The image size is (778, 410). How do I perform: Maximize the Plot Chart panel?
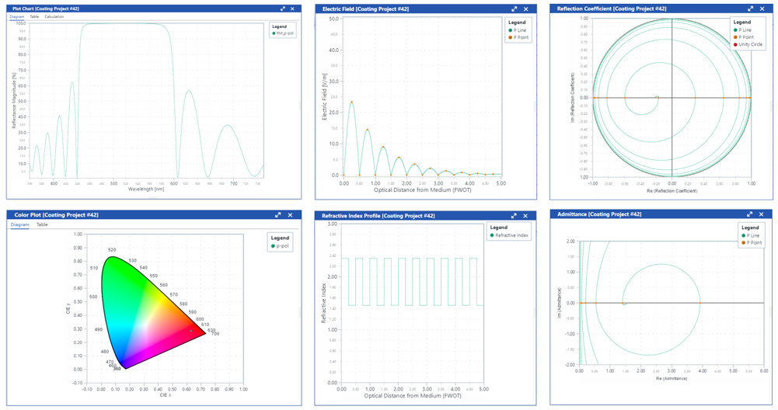coord(283,9)
